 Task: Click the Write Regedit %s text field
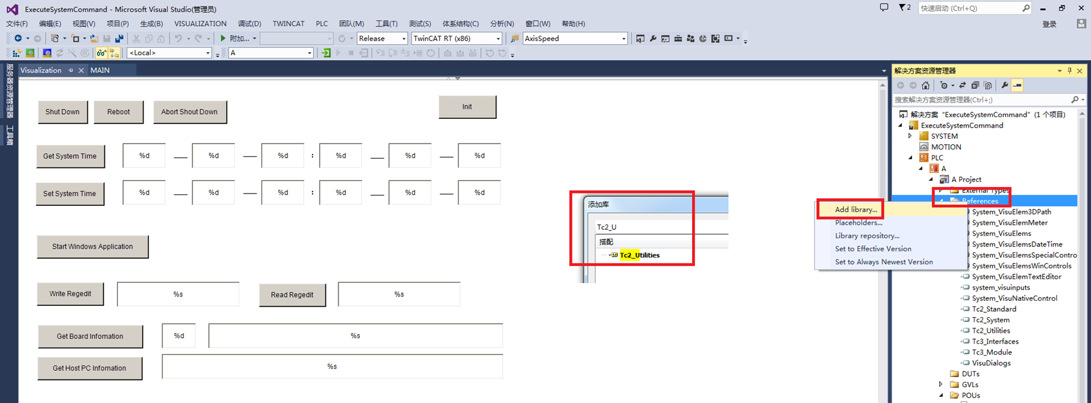pyautogui.click(x=178, y=294)
